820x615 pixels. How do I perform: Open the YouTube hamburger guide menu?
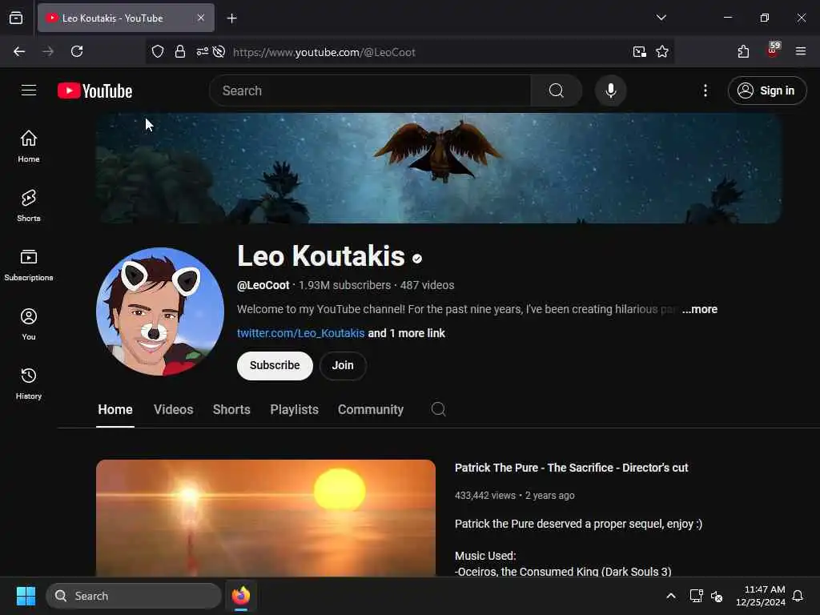tap(29, 90)
